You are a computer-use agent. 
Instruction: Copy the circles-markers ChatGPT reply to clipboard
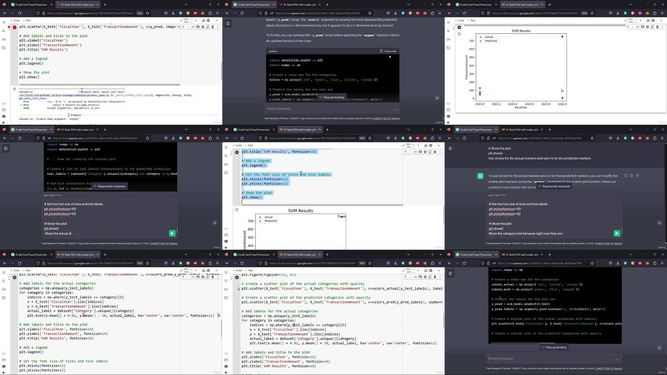(626, 176)
